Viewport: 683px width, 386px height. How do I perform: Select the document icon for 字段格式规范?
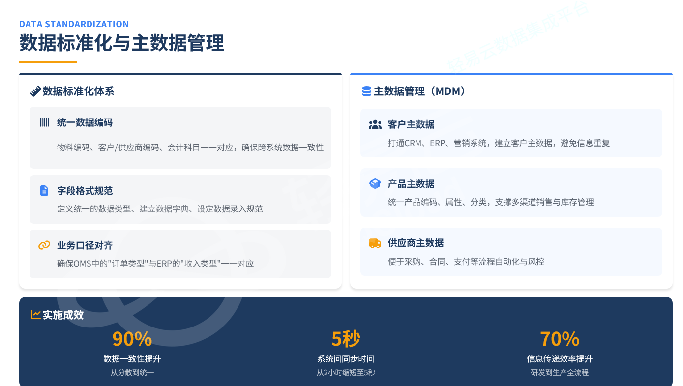(x=44, y=191)
